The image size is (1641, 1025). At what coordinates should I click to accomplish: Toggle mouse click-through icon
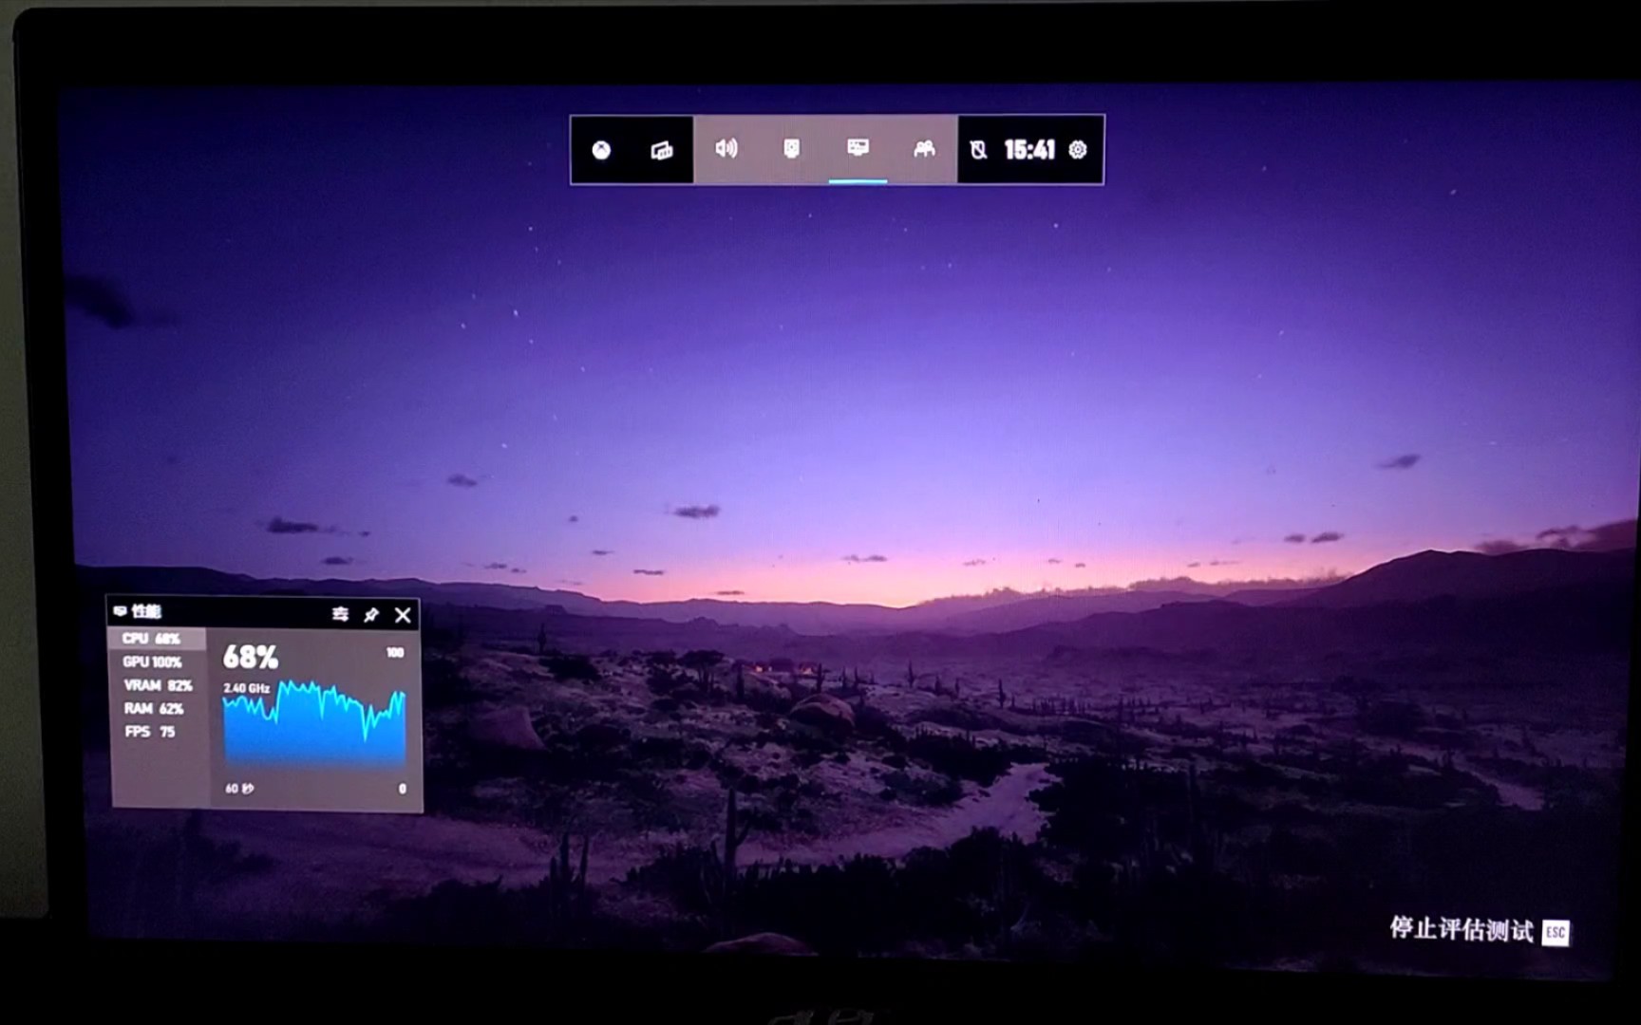(x=978, y=150)
